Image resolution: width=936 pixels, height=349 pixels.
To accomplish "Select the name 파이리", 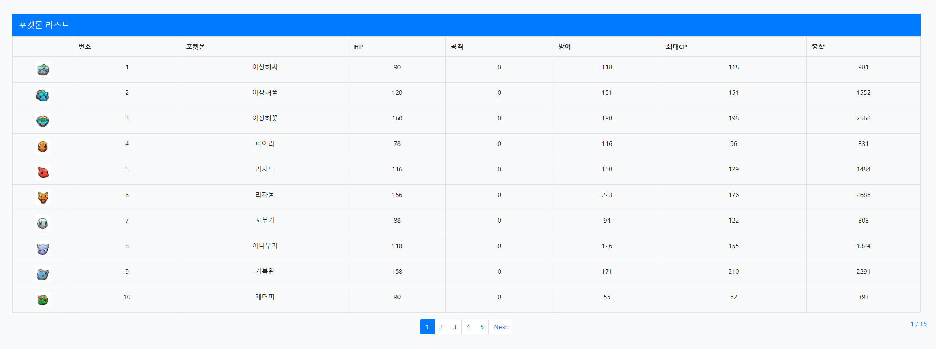I will click(x=265, y=143).
